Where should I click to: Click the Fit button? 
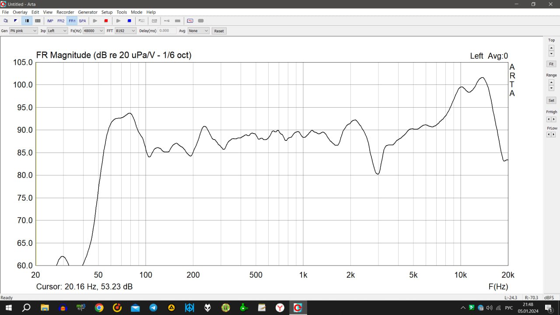pos(551,64)
